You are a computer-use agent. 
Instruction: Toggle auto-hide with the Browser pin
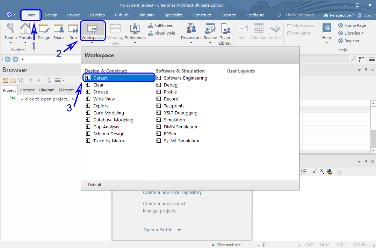click(366, 70)
